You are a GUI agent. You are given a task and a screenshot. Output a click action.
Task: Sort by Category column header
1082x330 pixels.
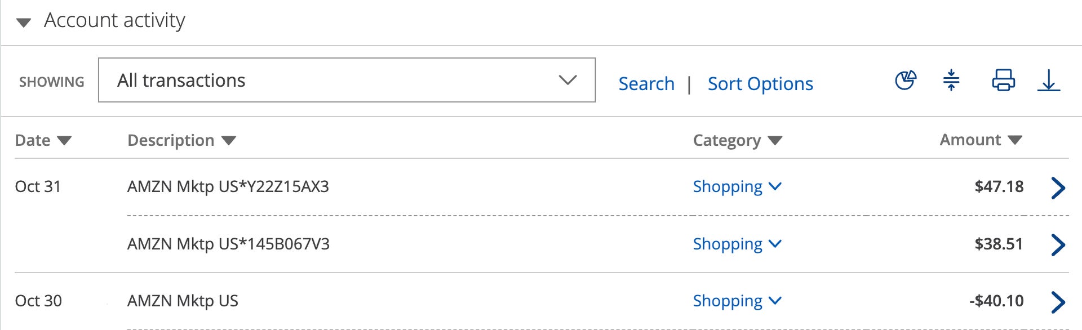[737, 140]
